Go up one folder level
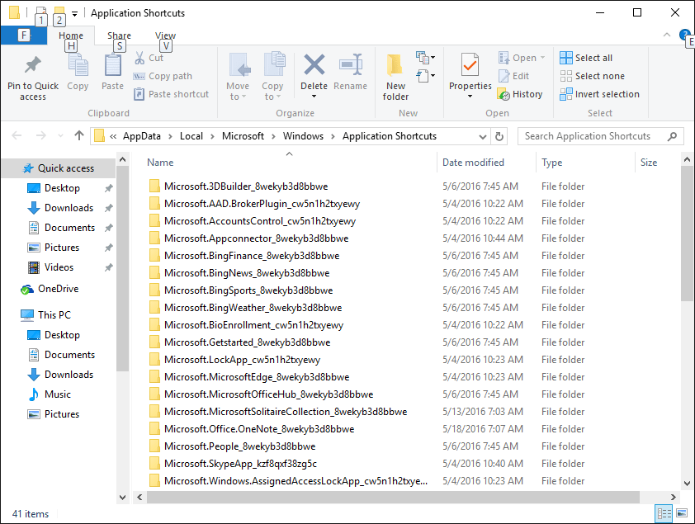This screenshot has height=524, width=695. click(x=79, y=136)
